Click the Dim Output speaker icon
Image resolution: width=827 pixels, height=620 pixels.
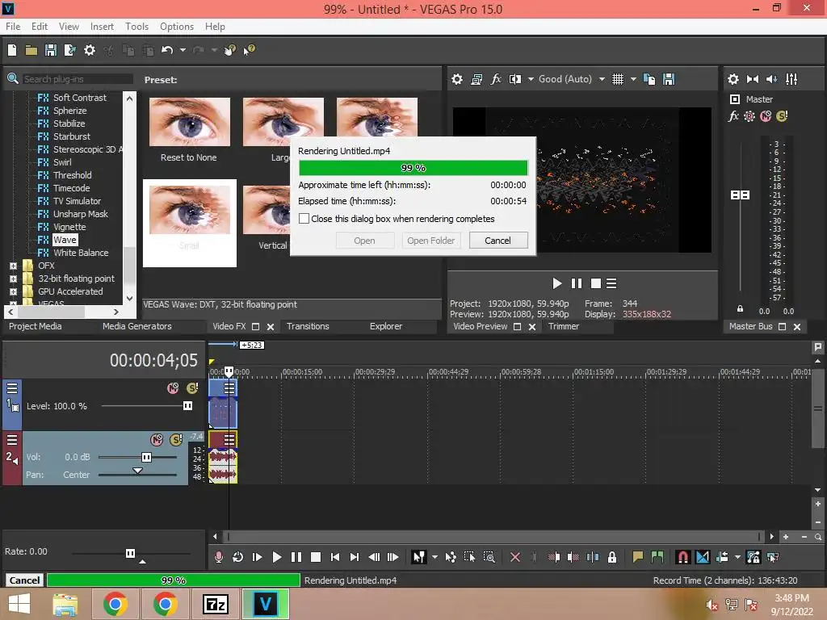pyautogui.click(x=771, y=79)
